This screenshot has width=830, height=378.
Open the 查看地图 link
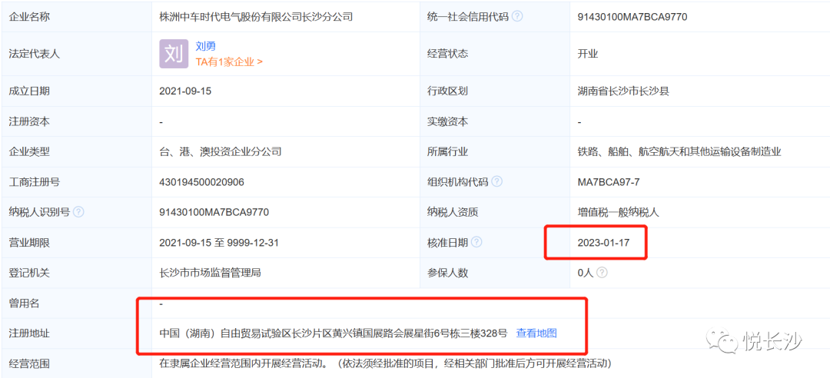(x=536, y=333)
